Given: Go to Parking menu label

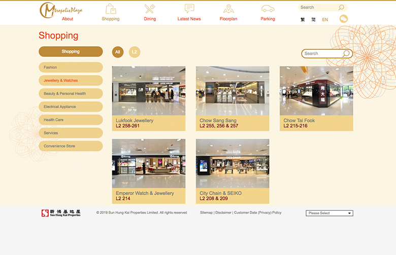Looking at the screenshot, I should [268, 19].
